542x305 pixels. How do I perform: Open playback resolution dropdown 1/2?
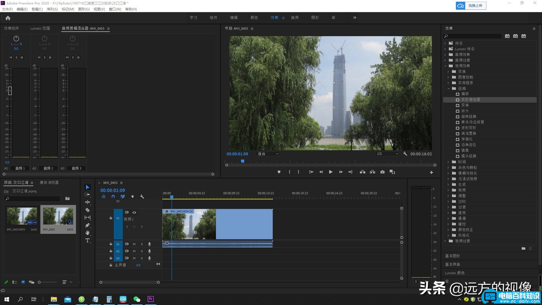387,154
